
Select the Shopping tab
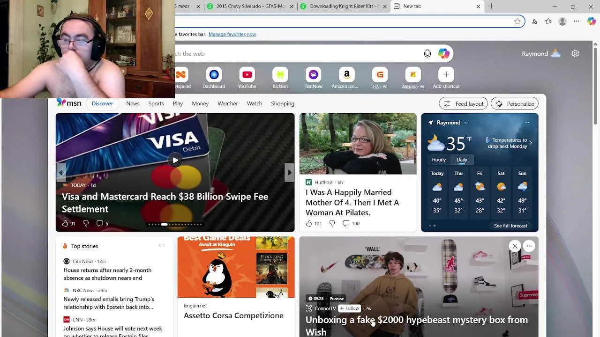click(x=283, y=103)
